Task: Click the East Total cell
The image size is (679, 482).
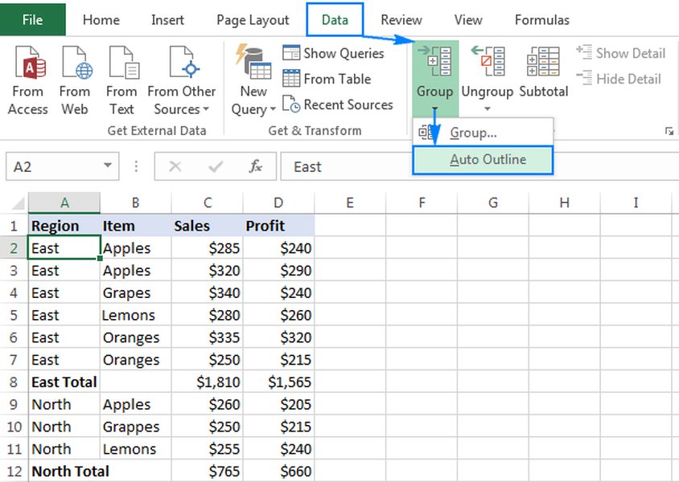Action: [x=64, y=382]
